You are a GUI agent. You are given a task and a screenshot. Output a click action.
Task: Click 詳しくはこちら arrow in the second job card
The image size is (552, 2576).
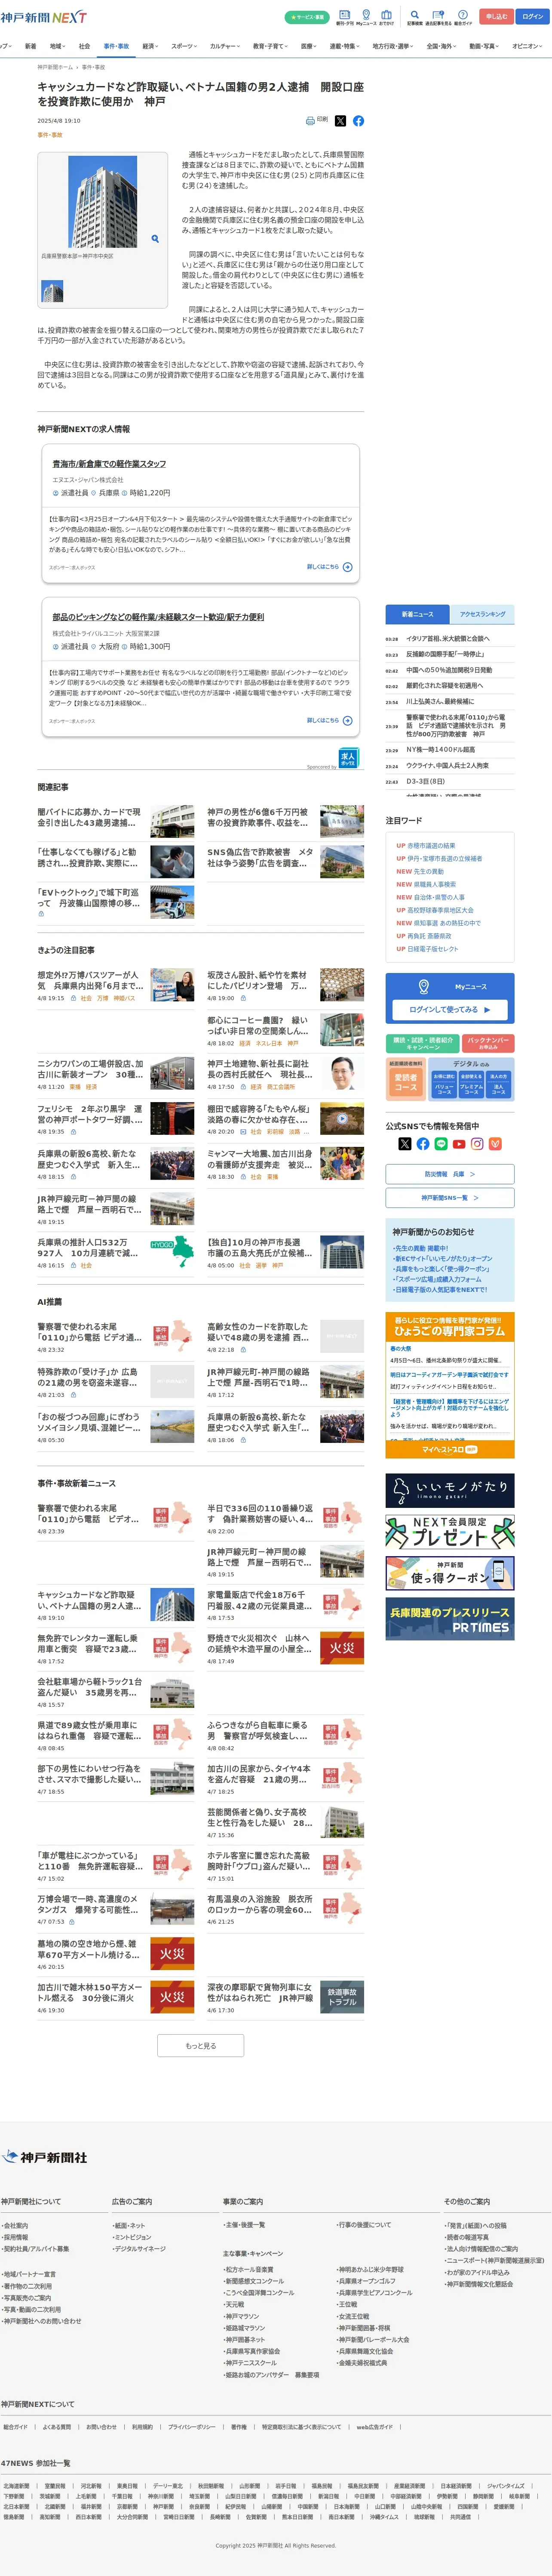click(329, 720)
